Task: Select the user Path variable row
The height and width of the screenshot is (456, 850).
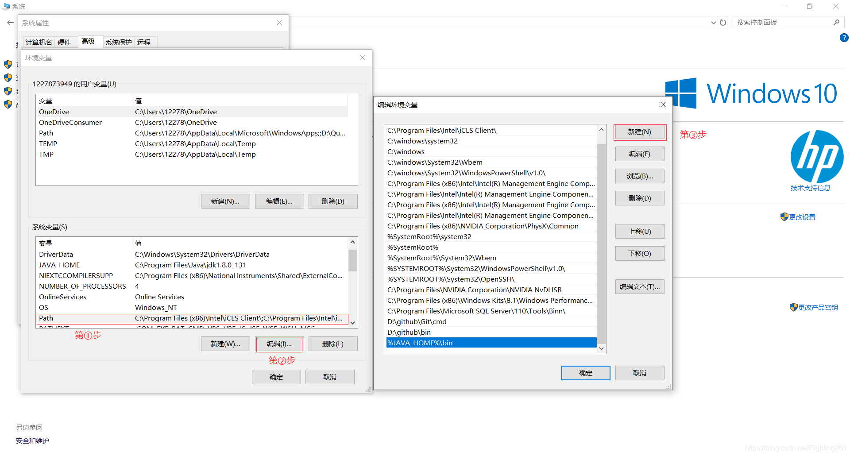Action: (x=192, y=133)
